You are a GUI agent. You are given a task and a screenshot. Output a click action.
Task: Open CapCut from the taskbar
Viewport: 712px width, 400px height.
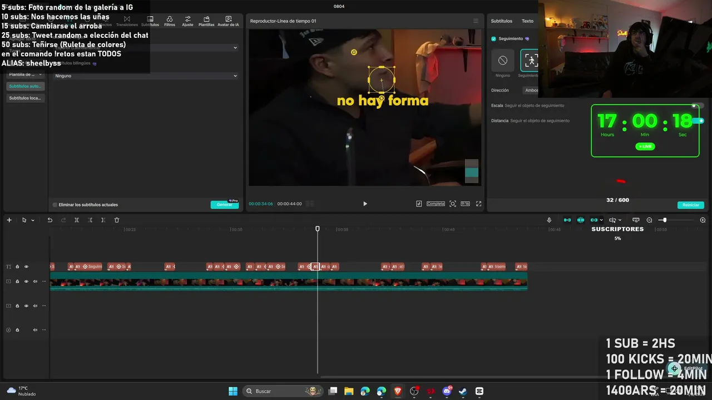coord(479,391)
